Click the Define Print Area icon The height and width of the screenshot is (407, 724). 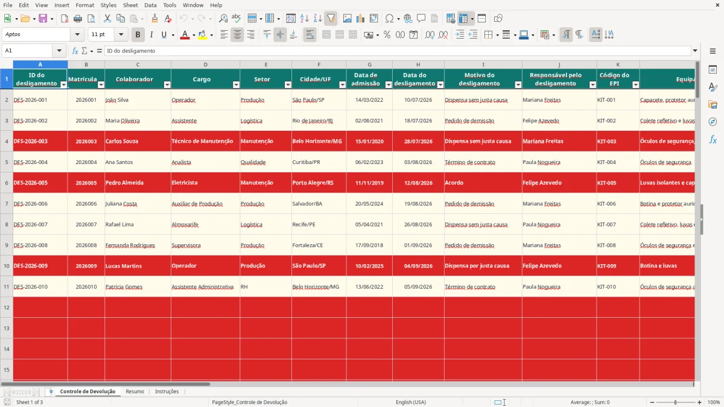point(451,19)
